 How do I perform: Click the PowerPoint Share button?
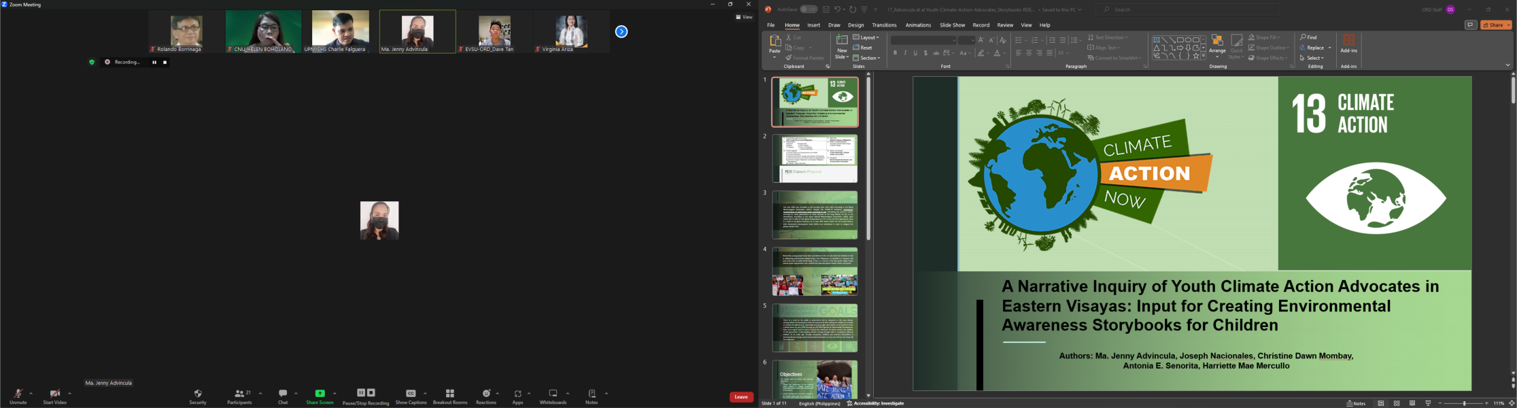[1497, 25]
